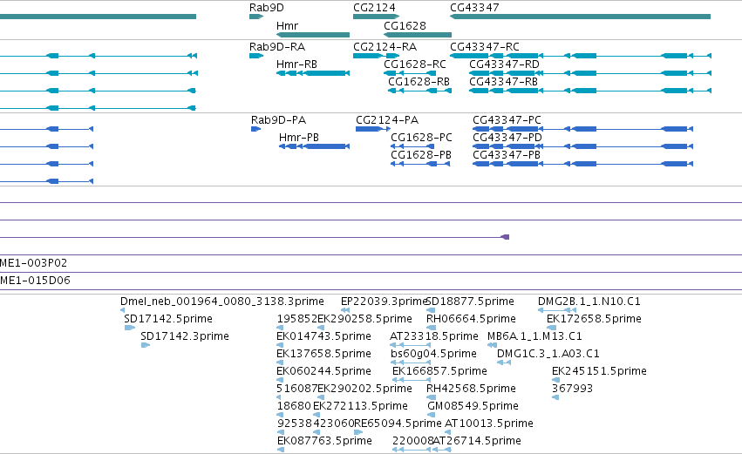The width and height of the screenshot is (742, 454).
Task: Open EST EK272113.5prime
Action: [x=360, y=406]
